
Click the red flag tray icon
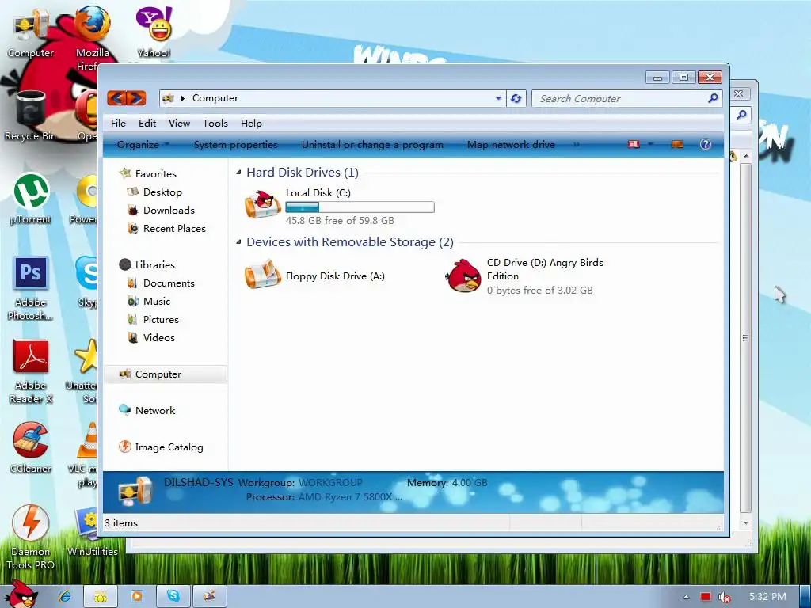706,597
